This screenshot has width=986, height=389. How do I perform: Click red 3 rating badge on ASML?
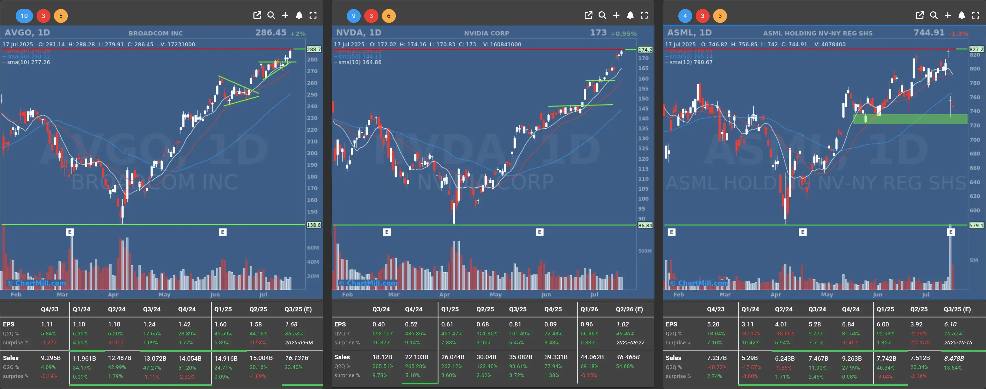(x=702, y=16)
